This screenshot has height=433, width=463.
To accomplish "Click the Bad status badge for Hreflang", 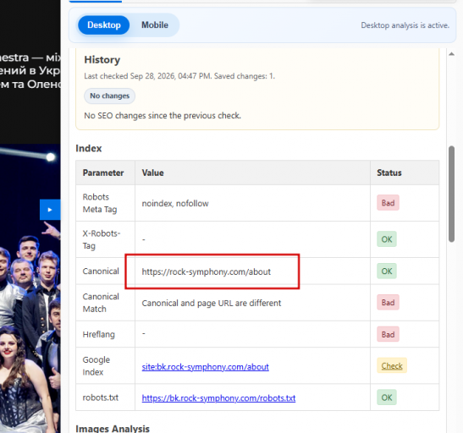I will (388, 334).
